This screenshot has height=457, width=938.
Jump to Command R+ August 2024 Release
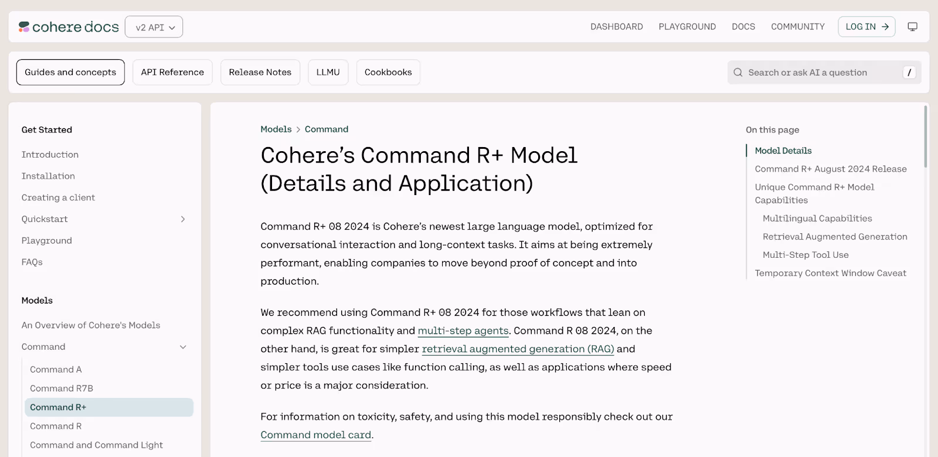(831, 169)
